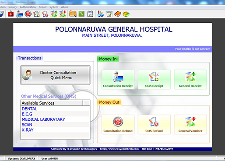Select the Money Out tab
The height and width of the screenshot is (161, 225).
coord(109,102)
